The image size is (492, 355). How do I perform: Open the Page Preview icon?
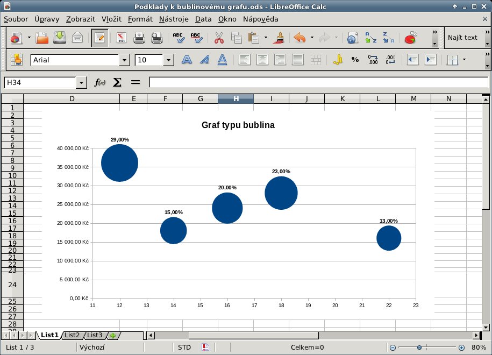(x=156, y=38)
